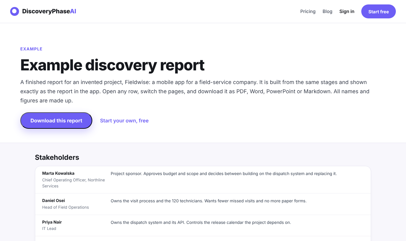The height and width of the screenshot is (241, 406).
Task: Click the IT Lead role text
Action: coord(49,228)
